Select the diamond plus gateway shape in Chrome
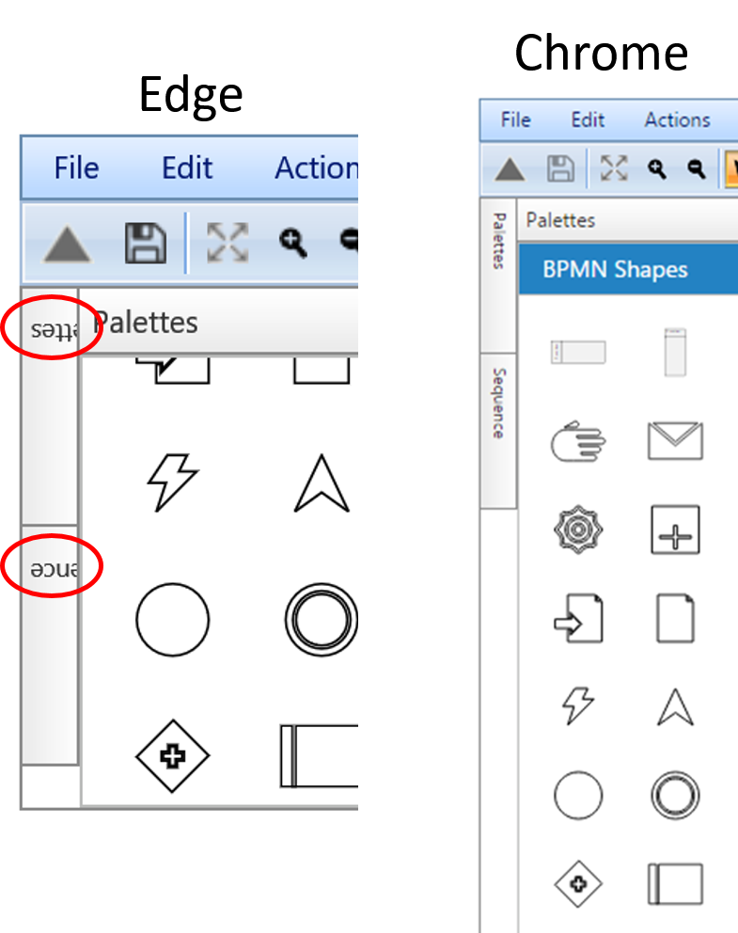Viewport: 738px width, 933px height. 578,883
